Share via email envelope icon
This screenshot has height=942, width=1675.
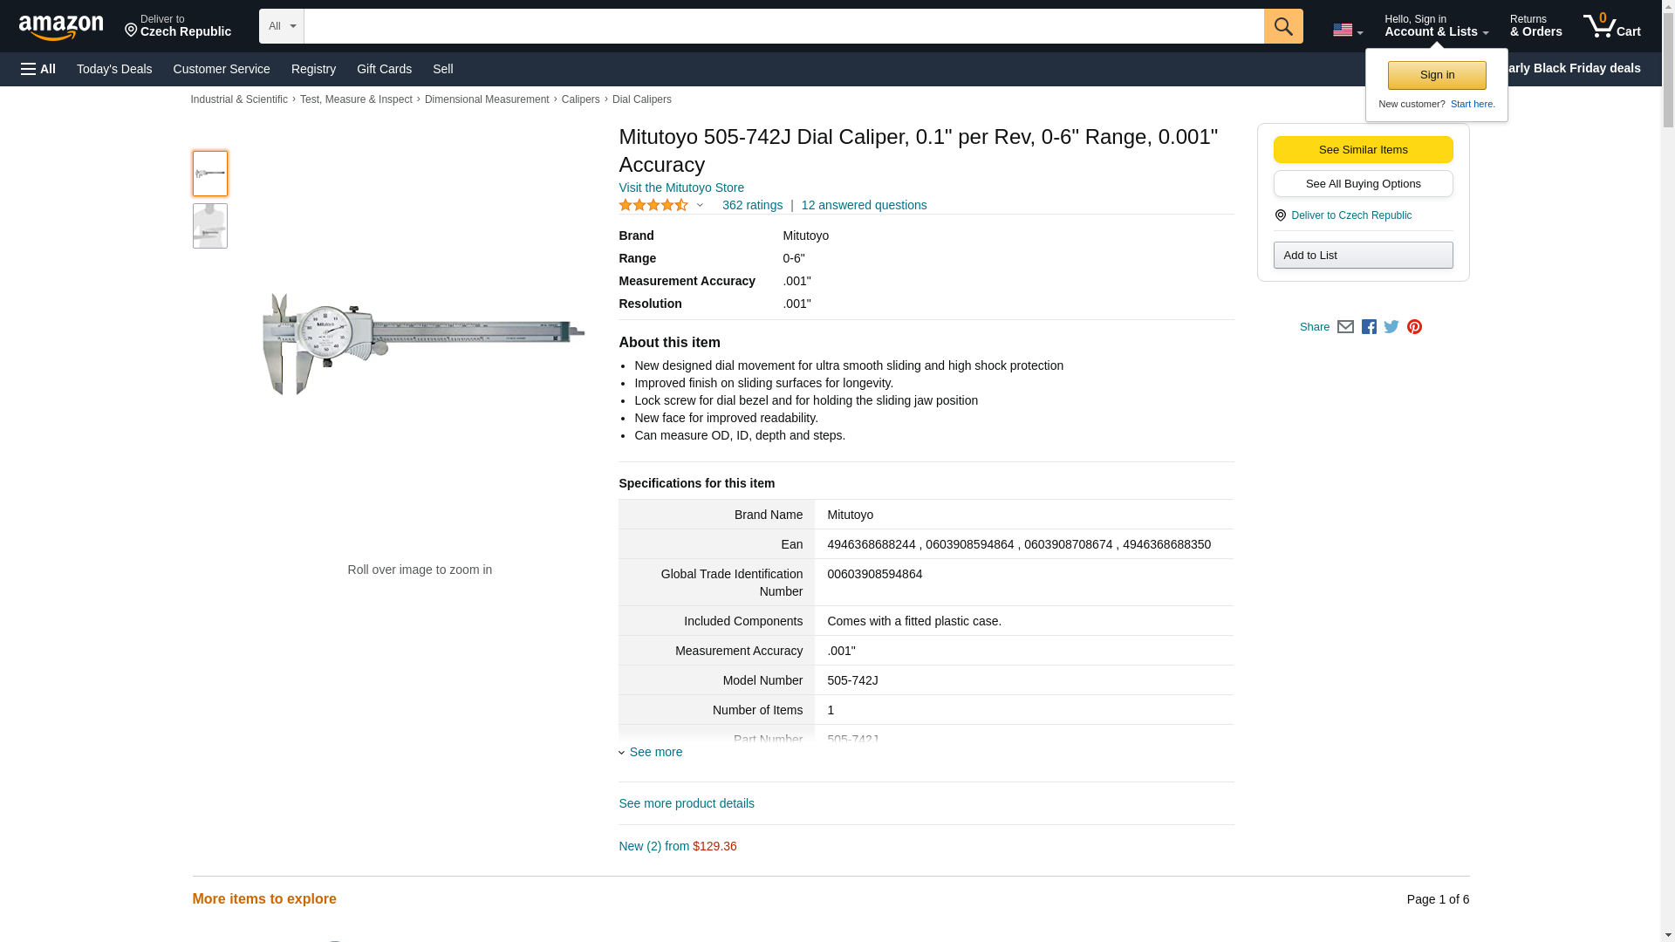click(x=1345, y=327)
